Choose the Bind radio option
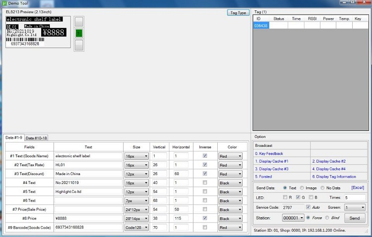372x237 pixels. (328, 218)
